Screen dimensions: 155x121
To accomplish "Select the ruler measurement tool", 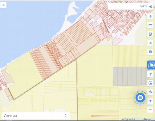I will pos(150,25).
